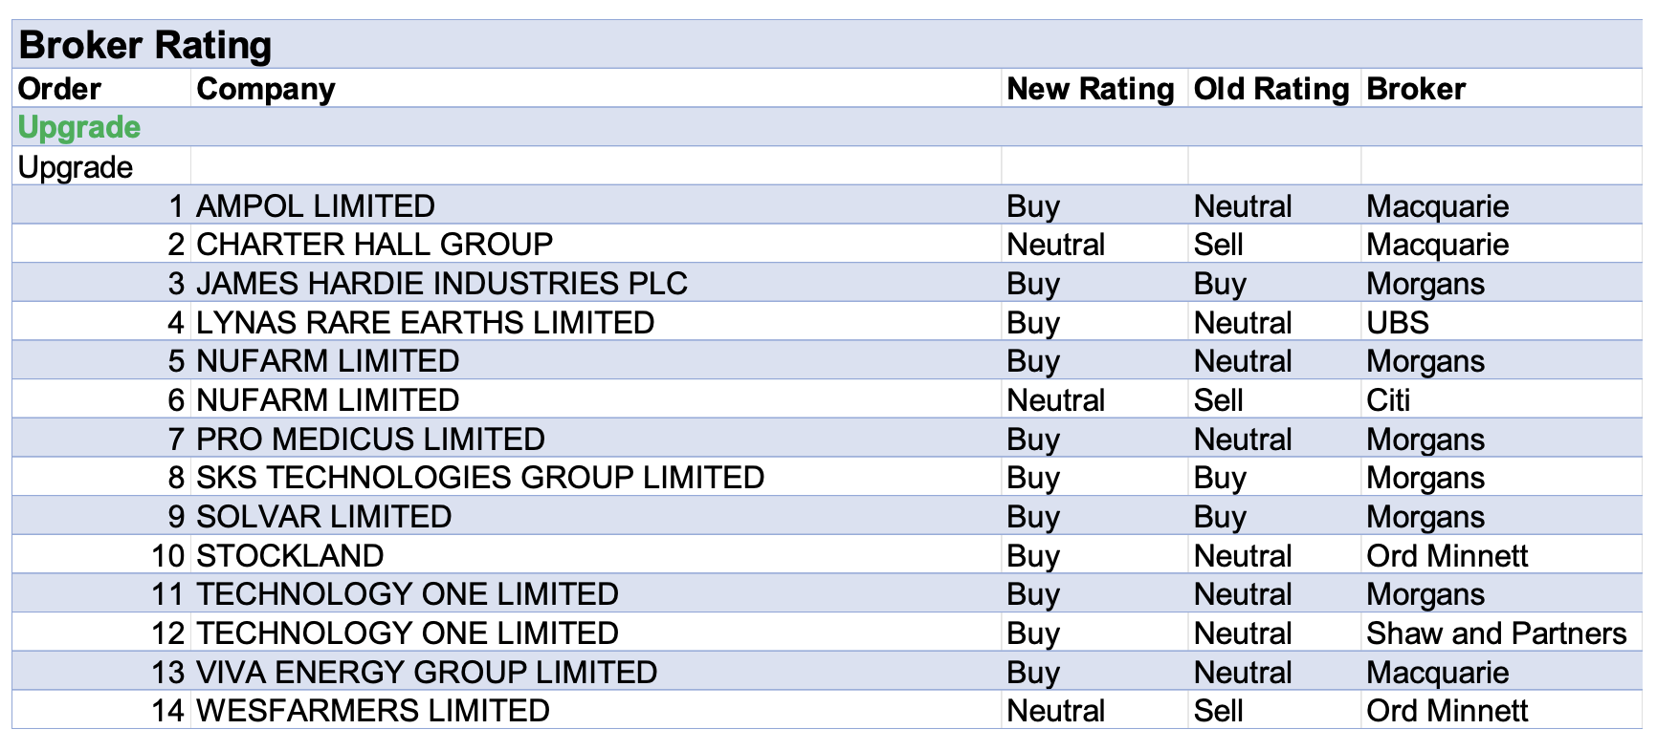Select the Citi broker cell

[x=1388, y=400]
